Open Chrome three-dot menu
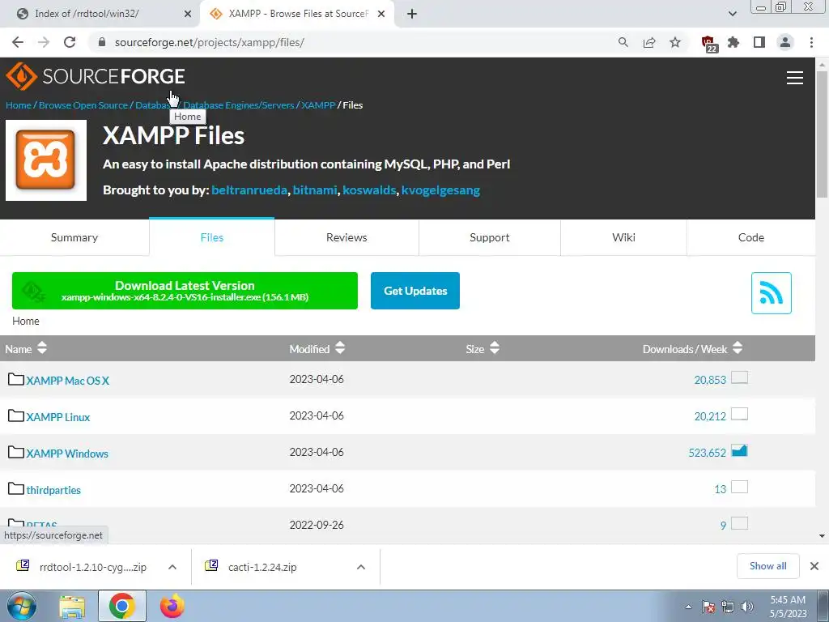The image size is (829, 622). coord(811,42)
